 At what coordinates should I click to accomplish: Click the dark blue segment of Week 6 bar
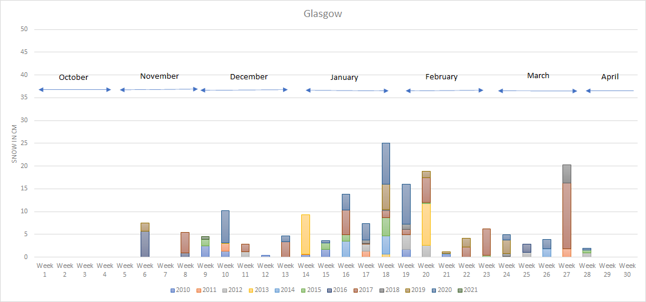(145, 244)
